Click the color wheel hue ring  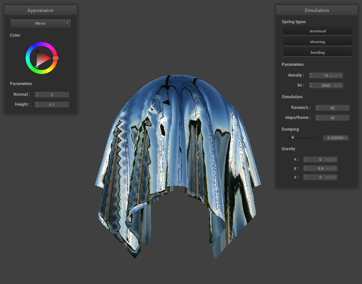(42, 45)
